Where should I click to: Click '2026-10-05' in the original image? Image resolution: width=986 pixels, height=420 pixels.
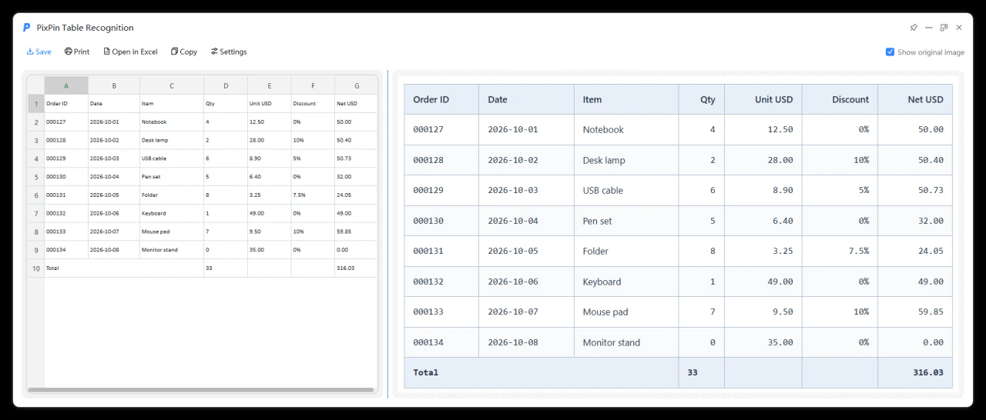tap(513, 252)
